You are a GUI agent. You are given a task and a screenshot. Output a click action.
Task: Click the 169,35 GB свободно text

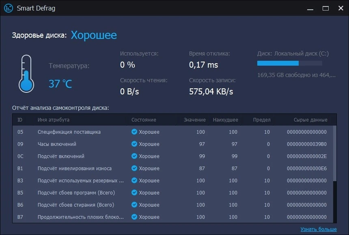pyautogui.click(x=296, y=75)
